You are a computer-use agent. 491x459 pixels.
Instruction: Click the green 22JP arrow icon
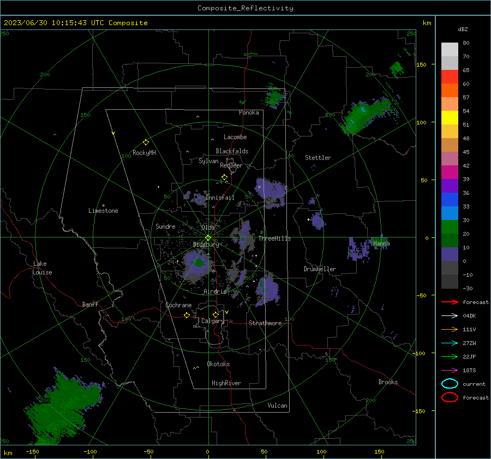450,356
